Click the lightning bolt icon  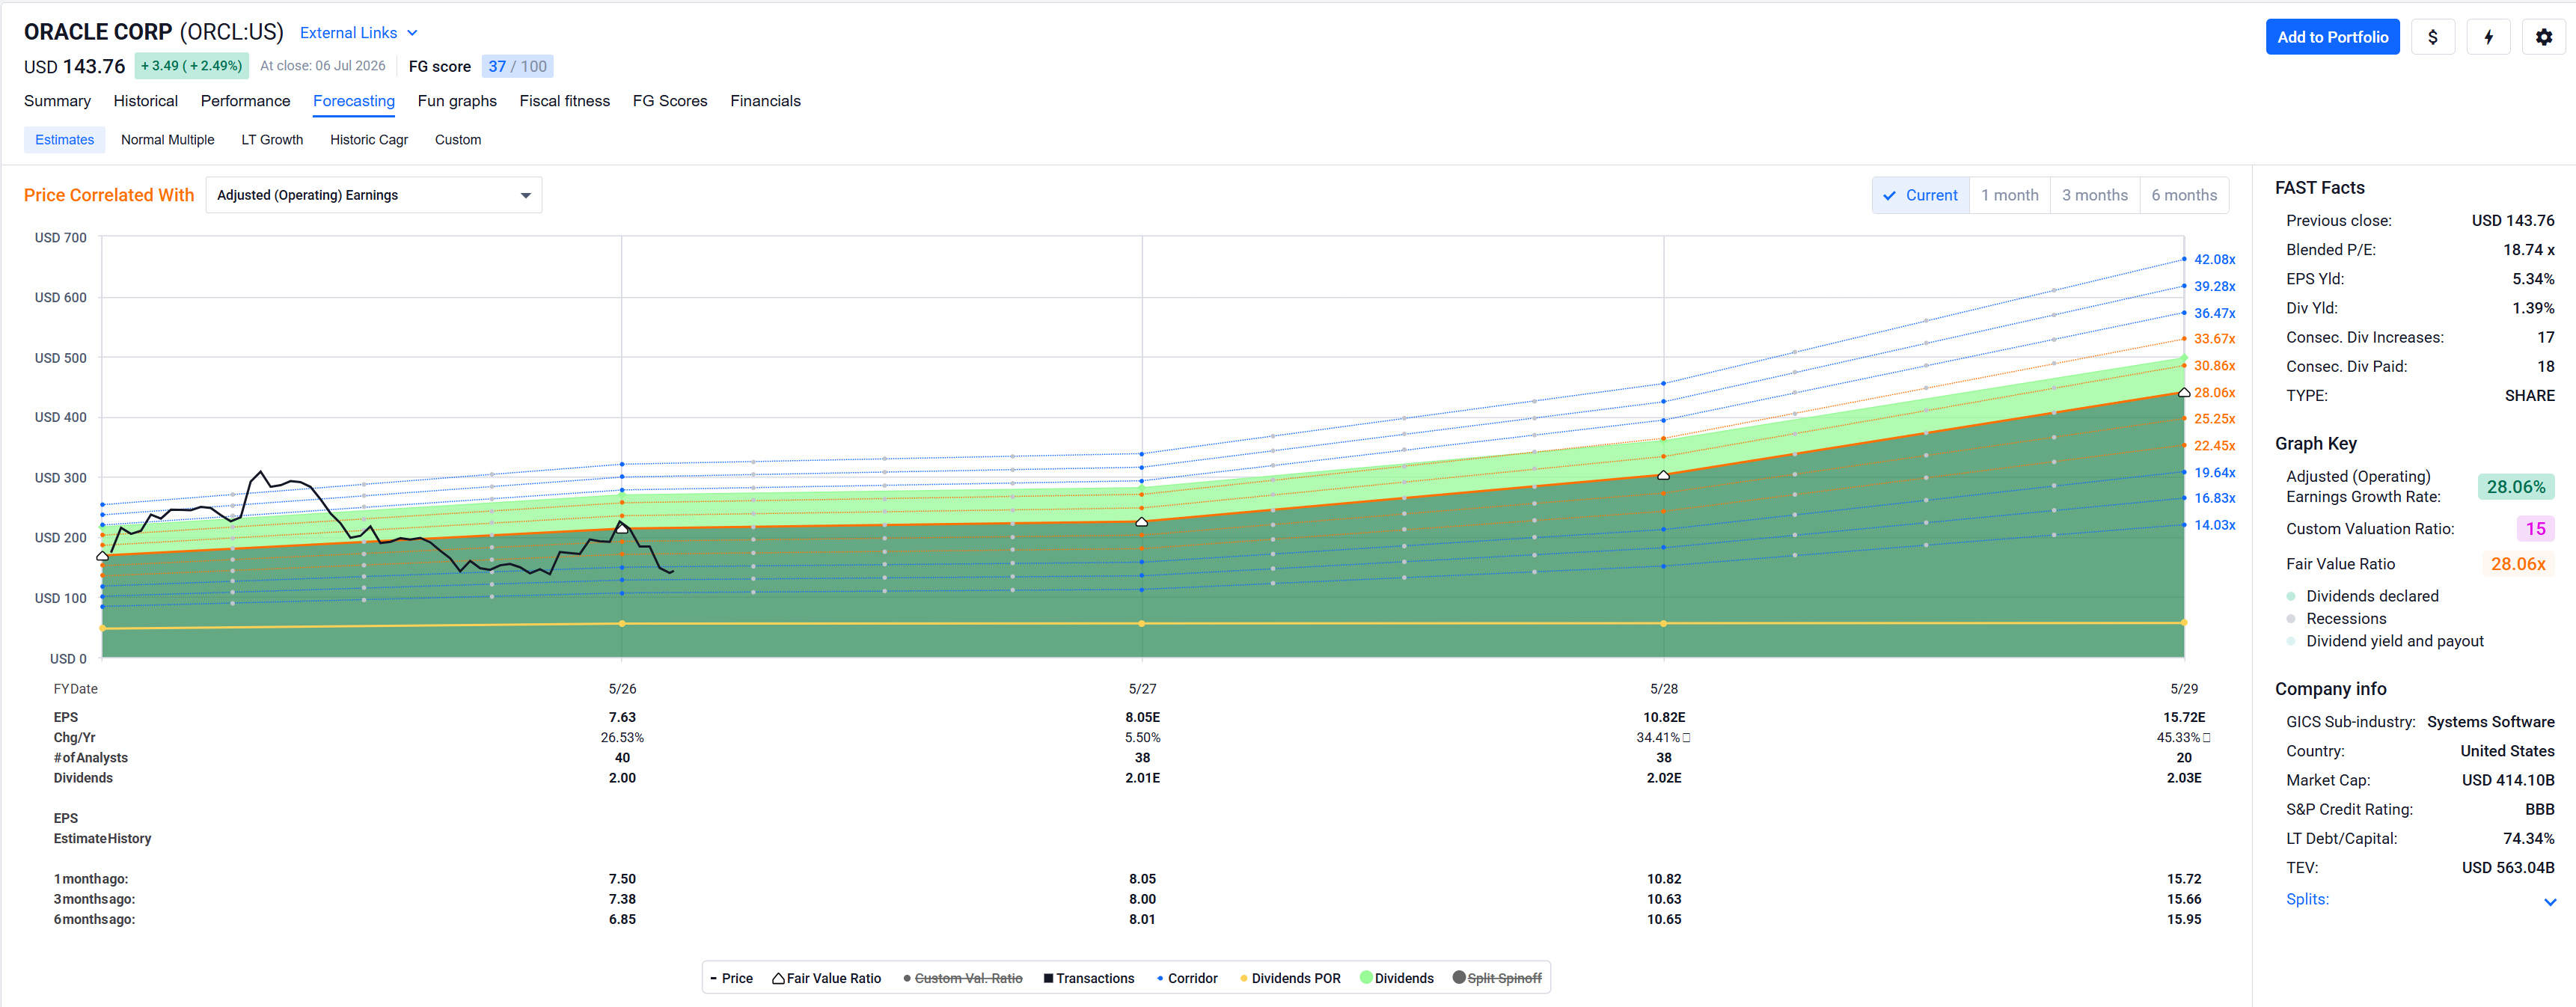(2488, 37)
